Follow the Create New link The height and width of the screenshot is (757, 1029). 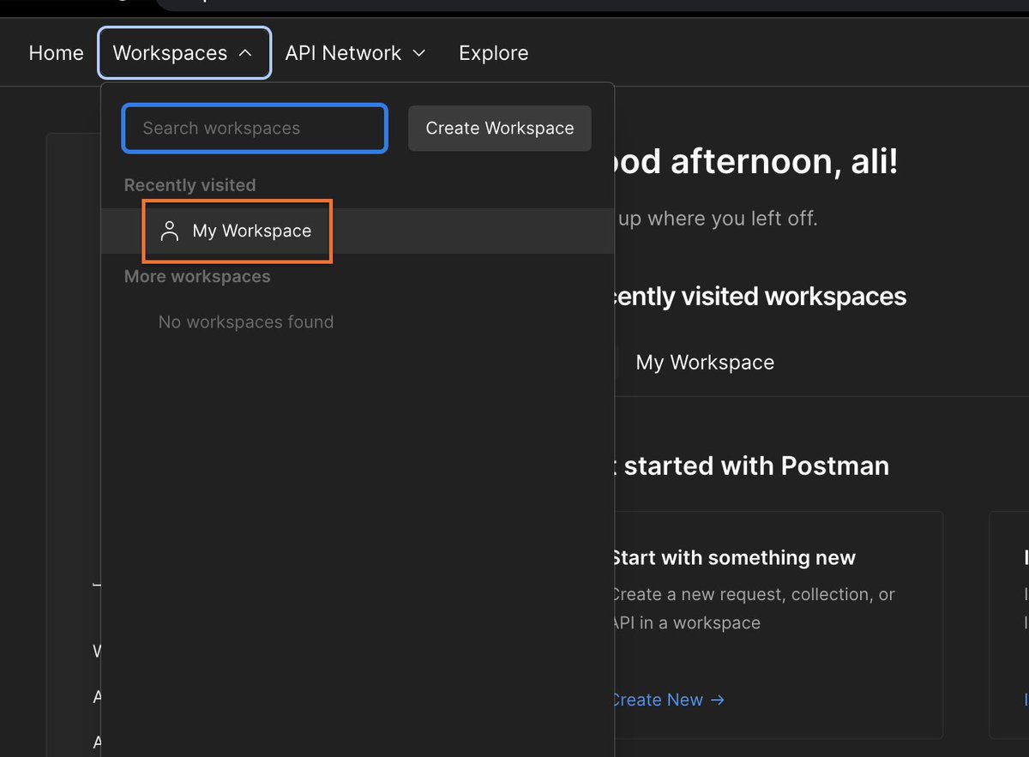[x=667, y=700]
